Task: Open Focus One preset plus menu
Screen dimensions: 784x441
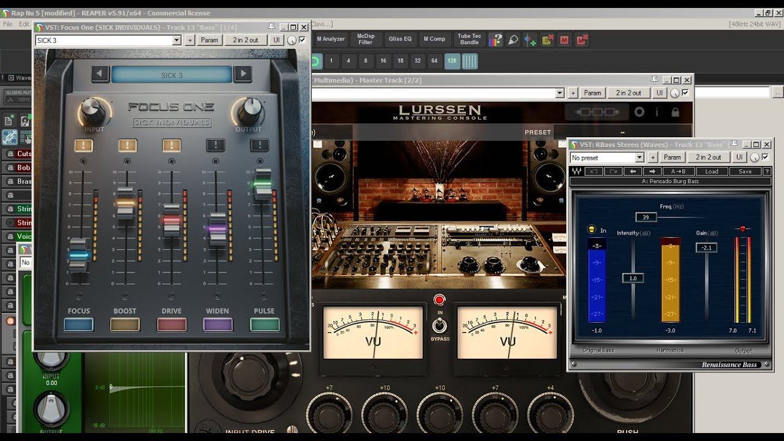Action: [x=190, y=40]
